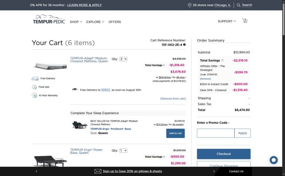The width and height of the screenshot is (285, 176).
Task: Click the search magnifier icon
Action: point(239,5)
